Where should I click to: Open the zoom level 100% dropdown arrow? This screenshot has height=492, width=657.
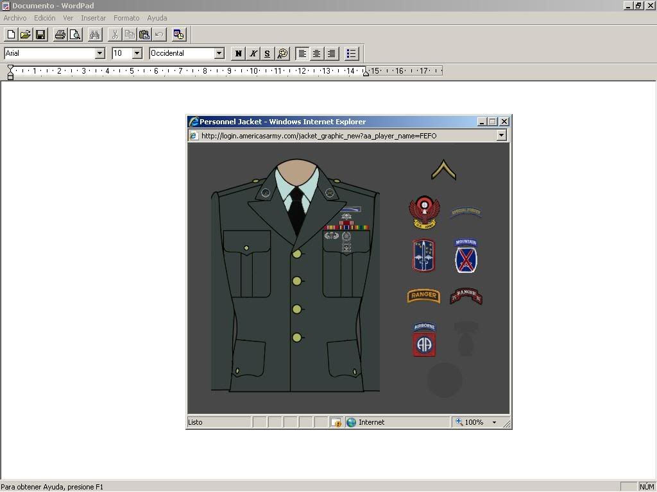[494, 423]
